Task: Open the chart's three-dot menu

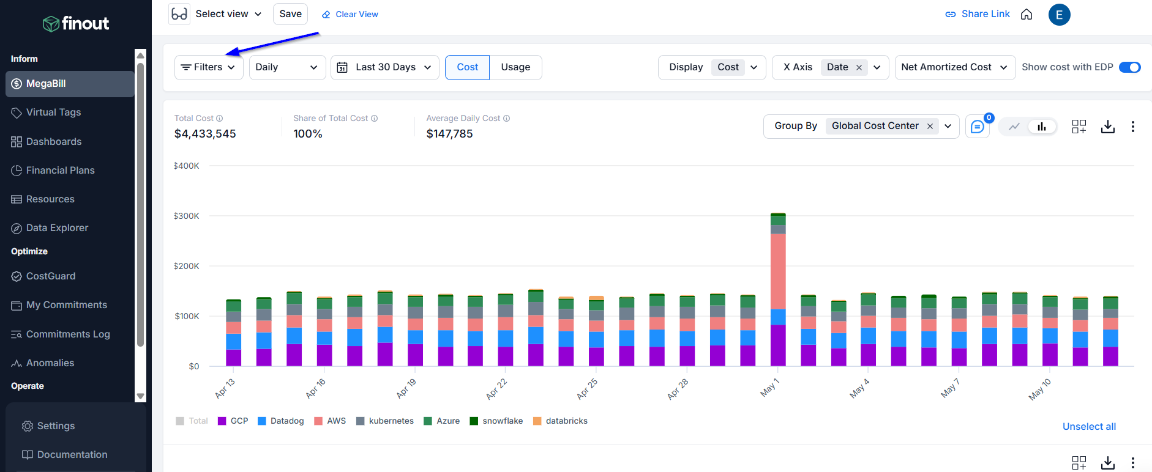Action: (1133, 127)
